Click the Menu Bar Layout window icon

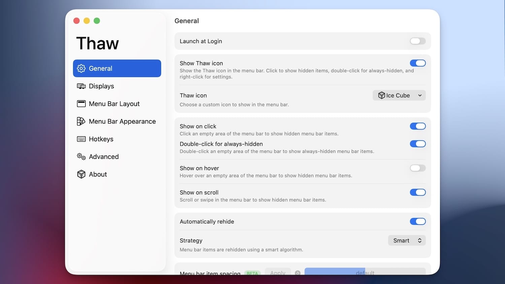tap(81, 104)
